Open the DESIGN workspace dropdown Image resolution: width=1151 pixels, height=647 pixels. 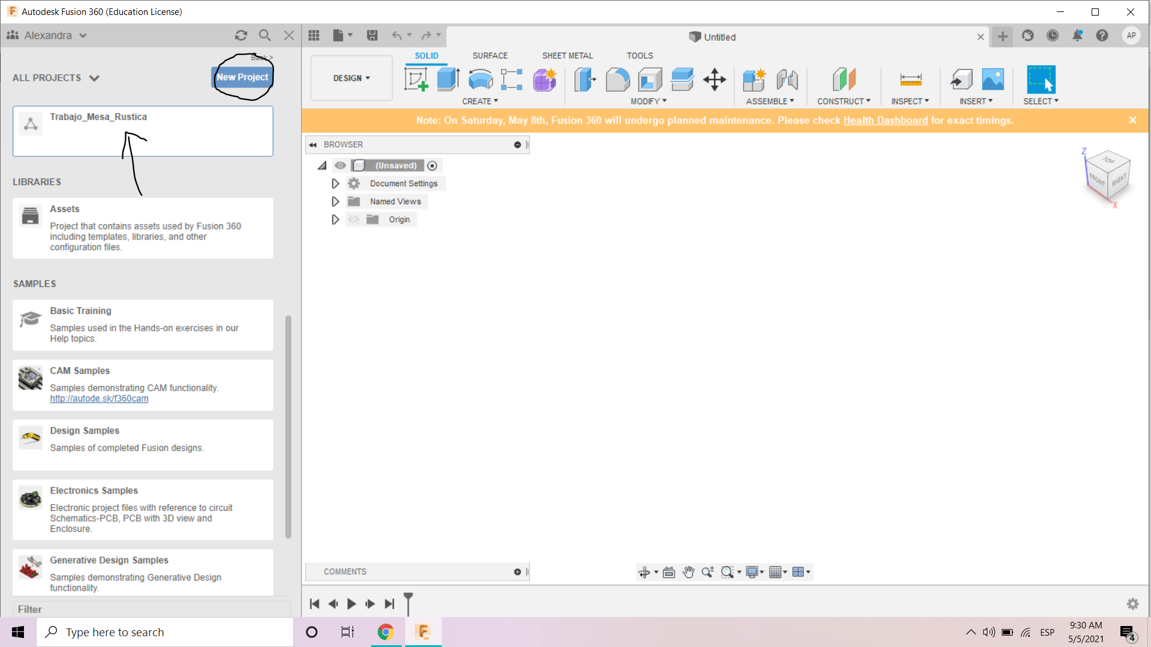click(x=351, y=78)
